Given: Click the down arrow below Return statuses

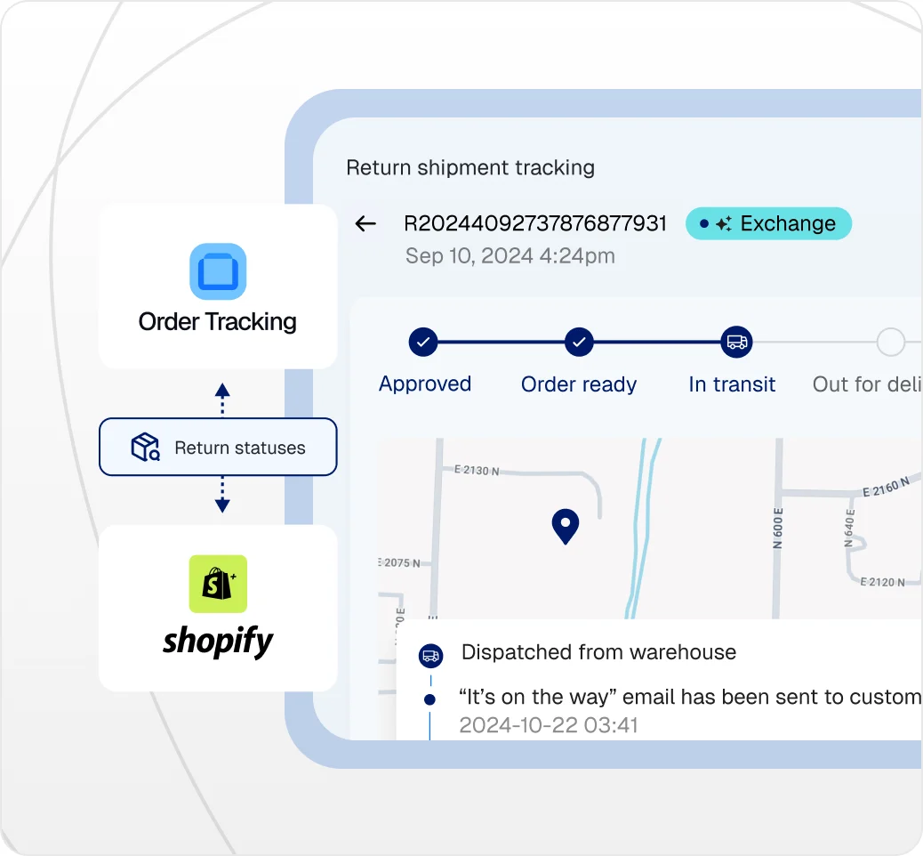Looking at the screenshot, I should point(222,496).
